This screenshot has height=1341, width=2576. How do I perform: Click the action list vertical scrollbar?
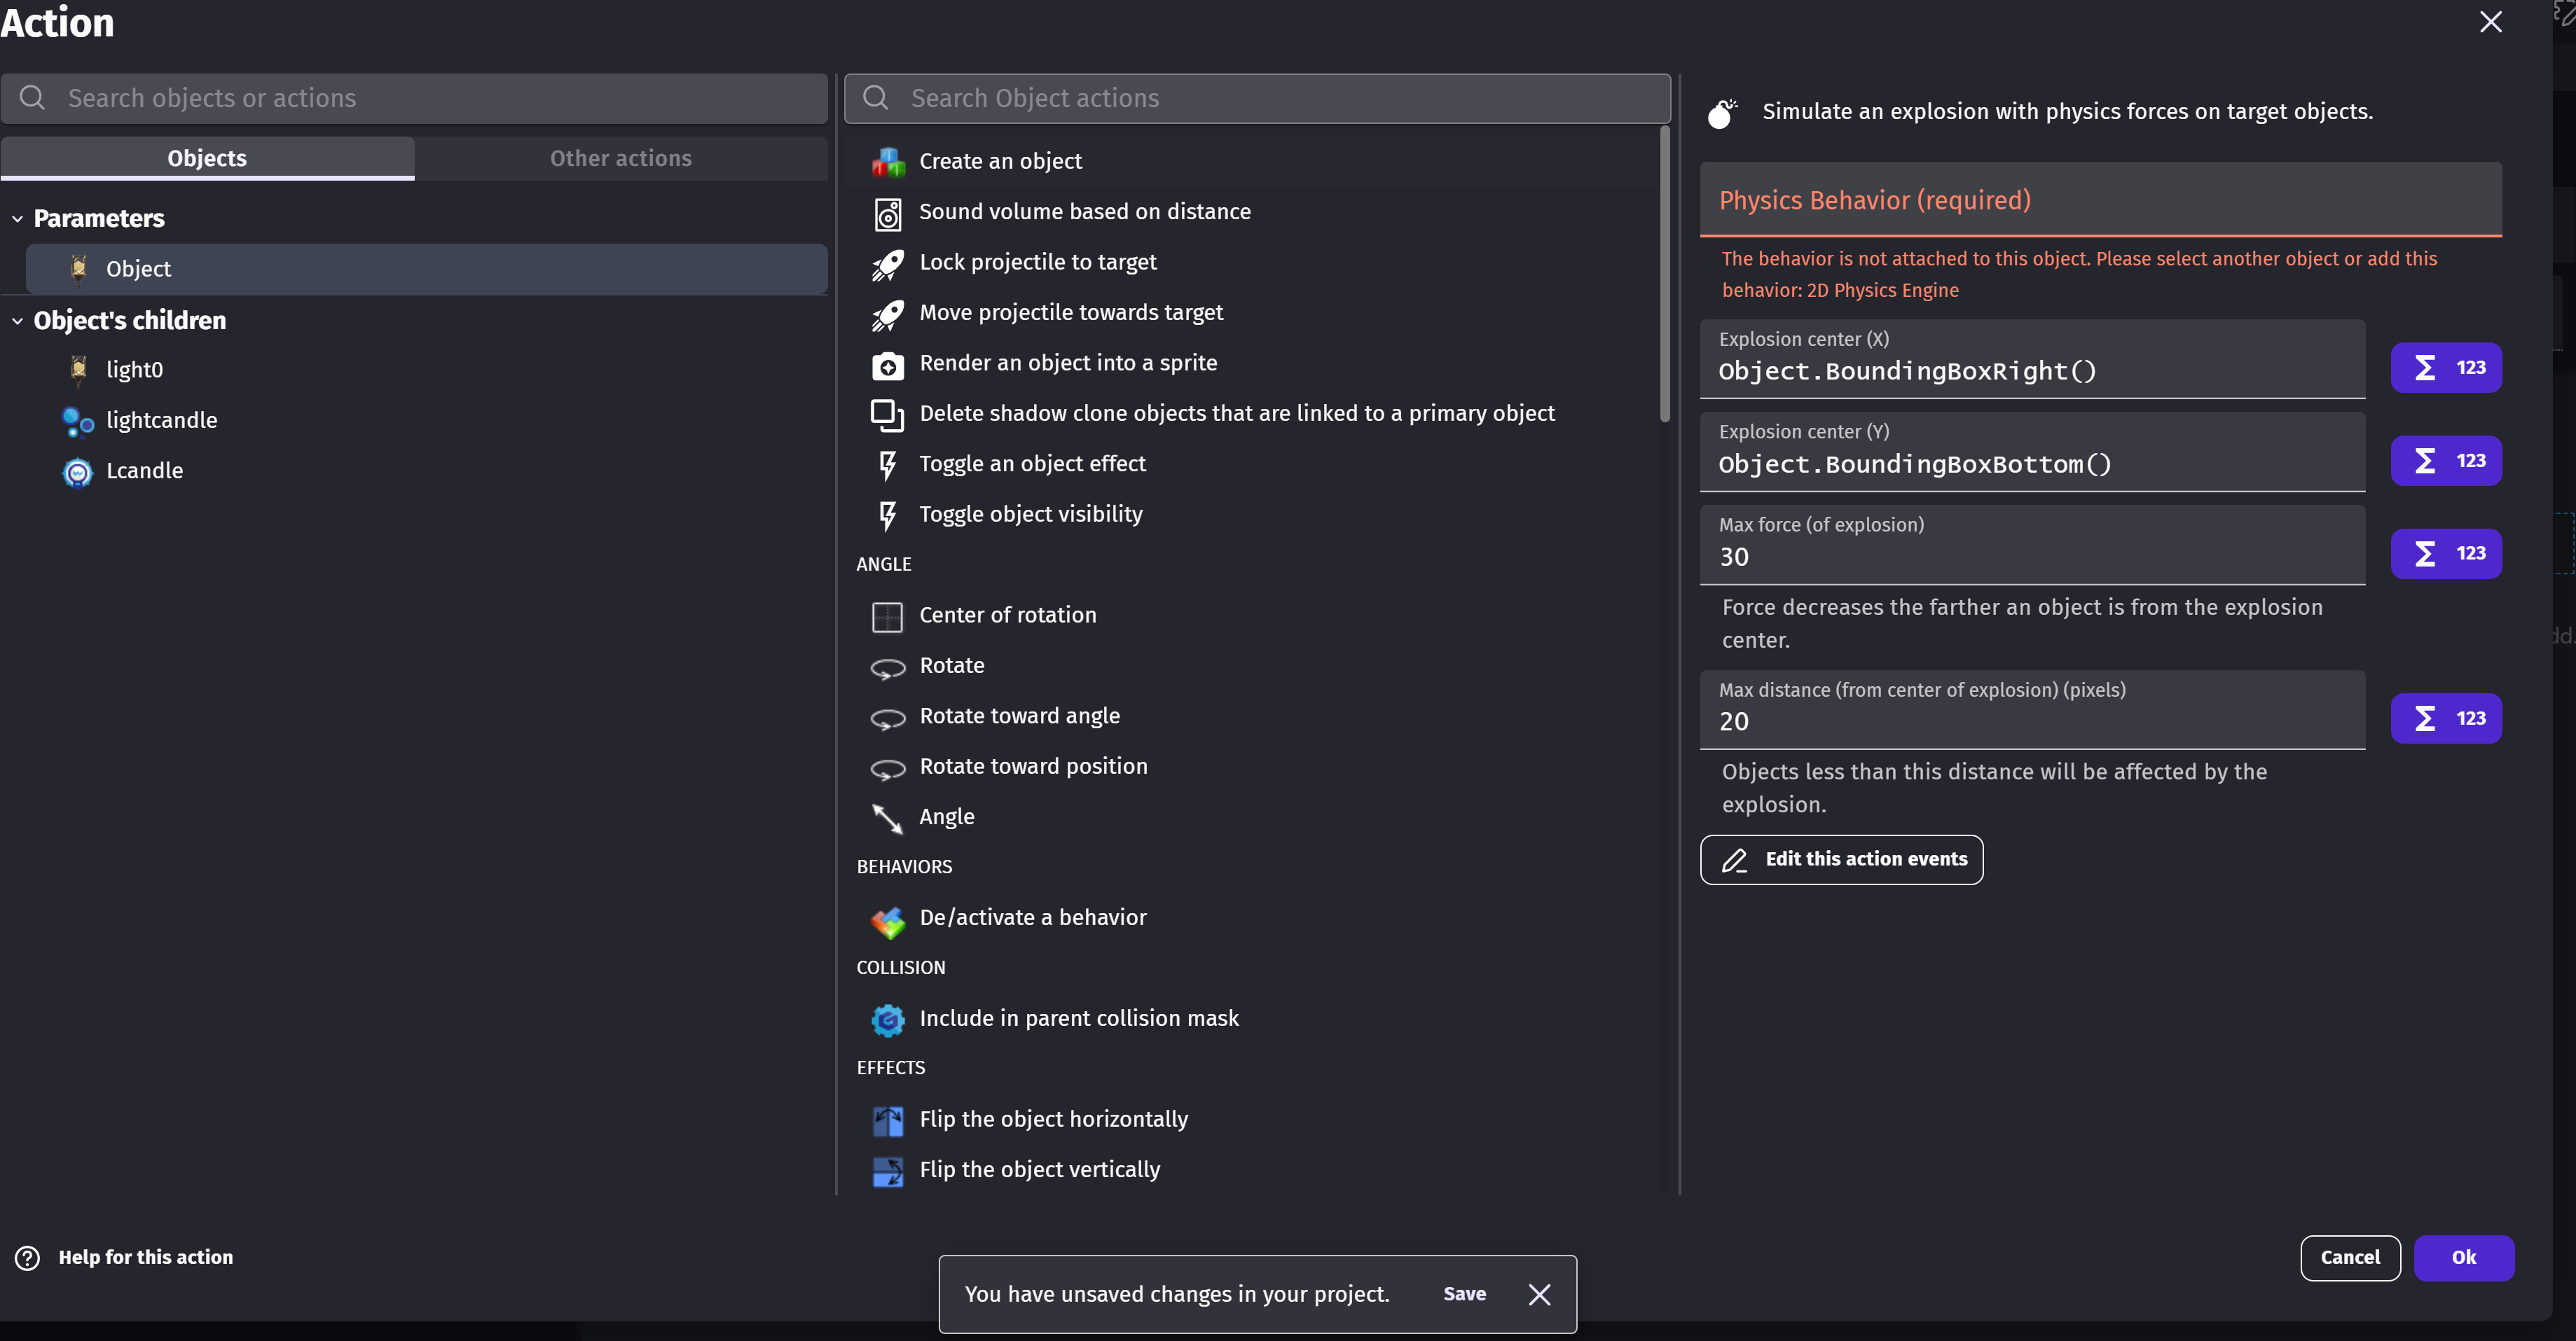1665,275
